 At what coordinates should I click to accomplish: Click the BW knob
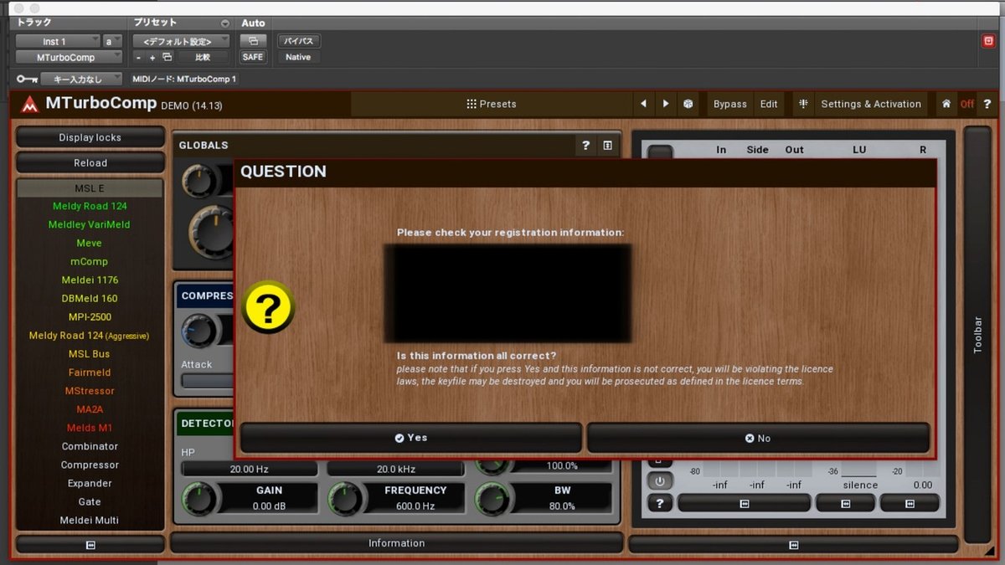(491, 499)
